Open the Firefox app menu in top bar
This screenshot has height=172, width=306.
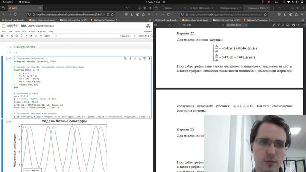[x=24, y=2]
